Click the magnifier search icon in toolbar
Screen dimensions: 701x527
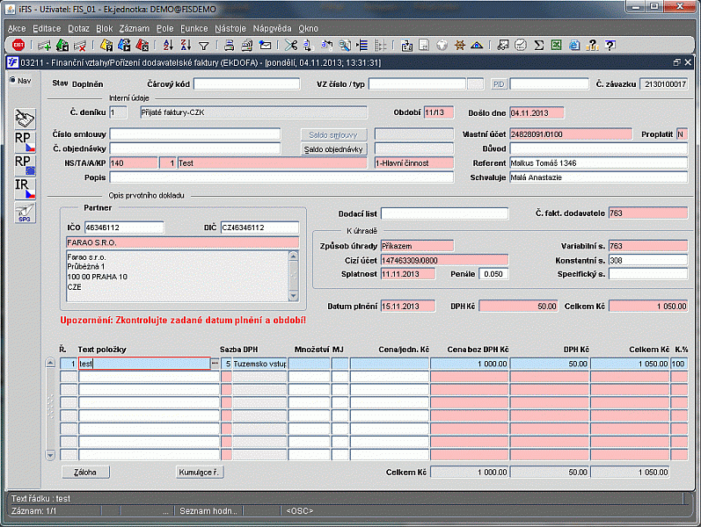click(344, 45)
